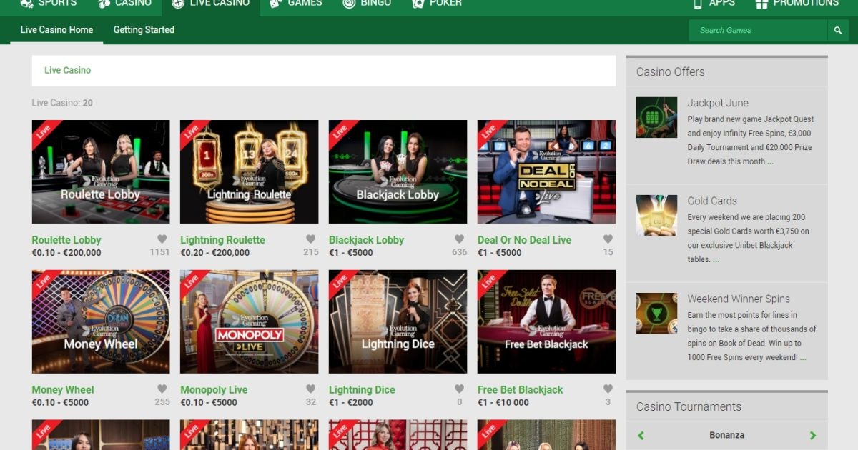The height and width of the screenshot is (450, 858).
Task: Launch the Lightning Dice thumbnail
Action: (398, 321)
